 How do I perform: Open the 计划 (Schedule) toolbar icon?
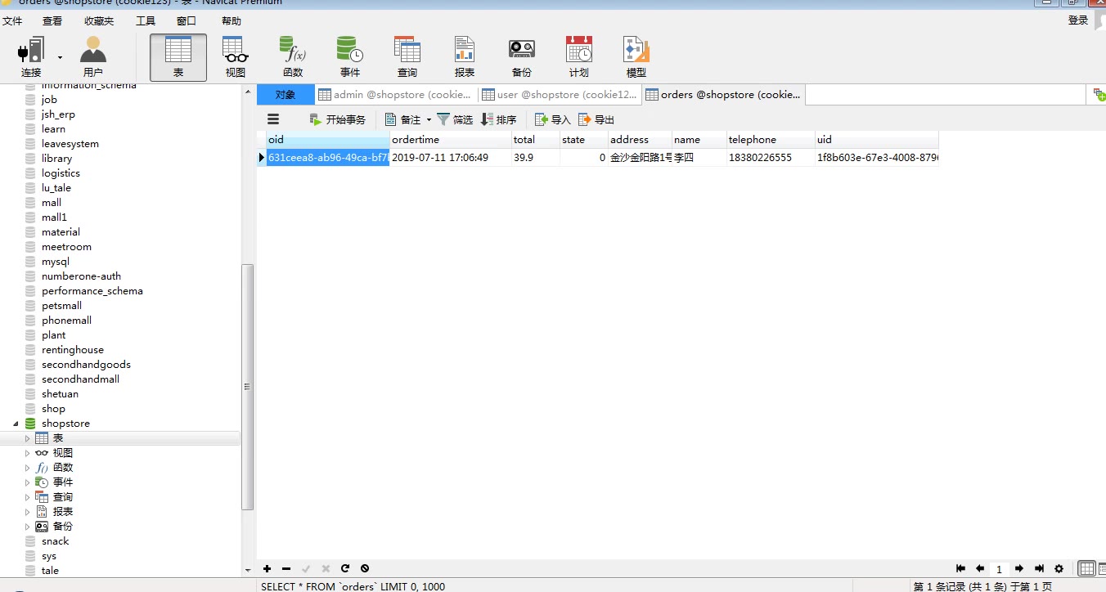pos(579,57)
